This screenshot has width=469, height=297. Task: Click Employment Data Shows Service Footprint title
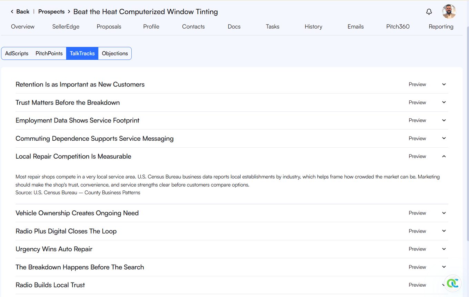click(x=78, y=120)
